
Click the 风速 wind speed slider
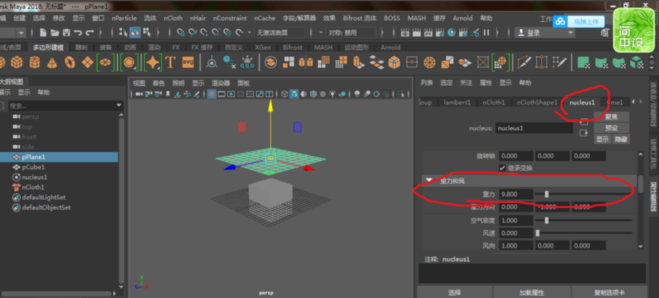pos(583,233)
